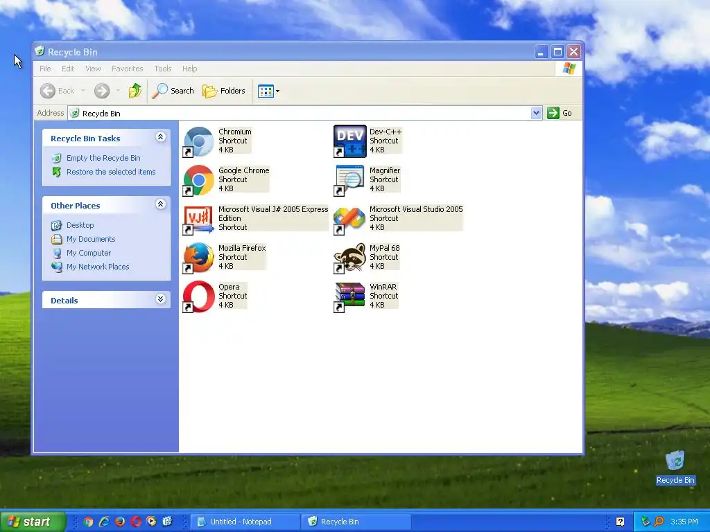Select the Mozilla Firefox shortcut icon

click(x=198, y=258)
